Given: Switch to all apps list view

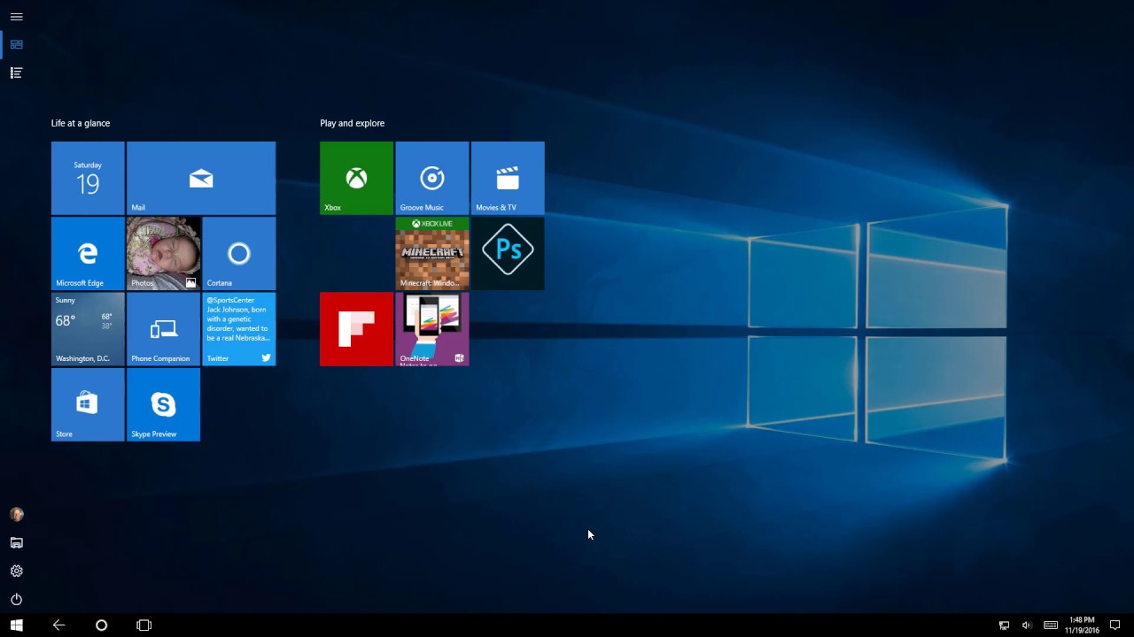Looking at the screenshot, I should click(x=16, y=73).
